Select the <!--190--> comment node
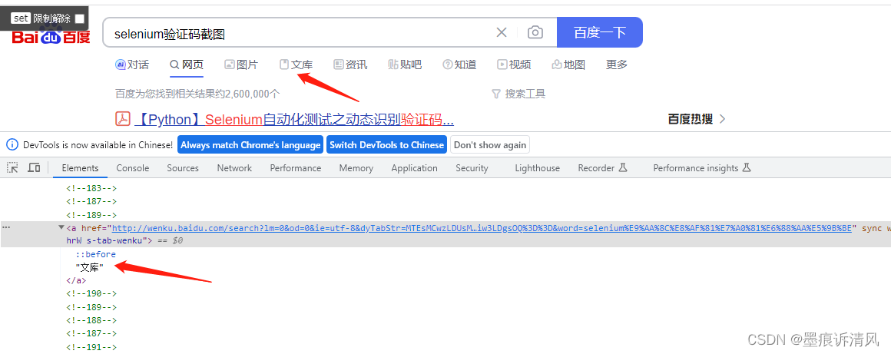This screenshot has height=354, width=891. click(x=91, y=293)
